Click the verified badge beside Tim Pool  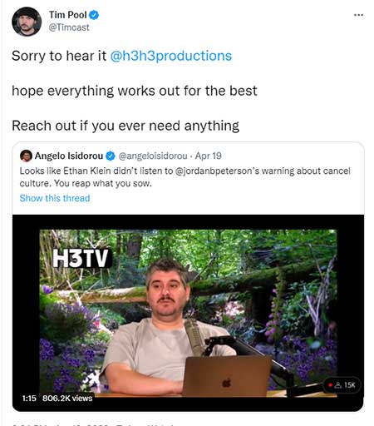point(94,15)
